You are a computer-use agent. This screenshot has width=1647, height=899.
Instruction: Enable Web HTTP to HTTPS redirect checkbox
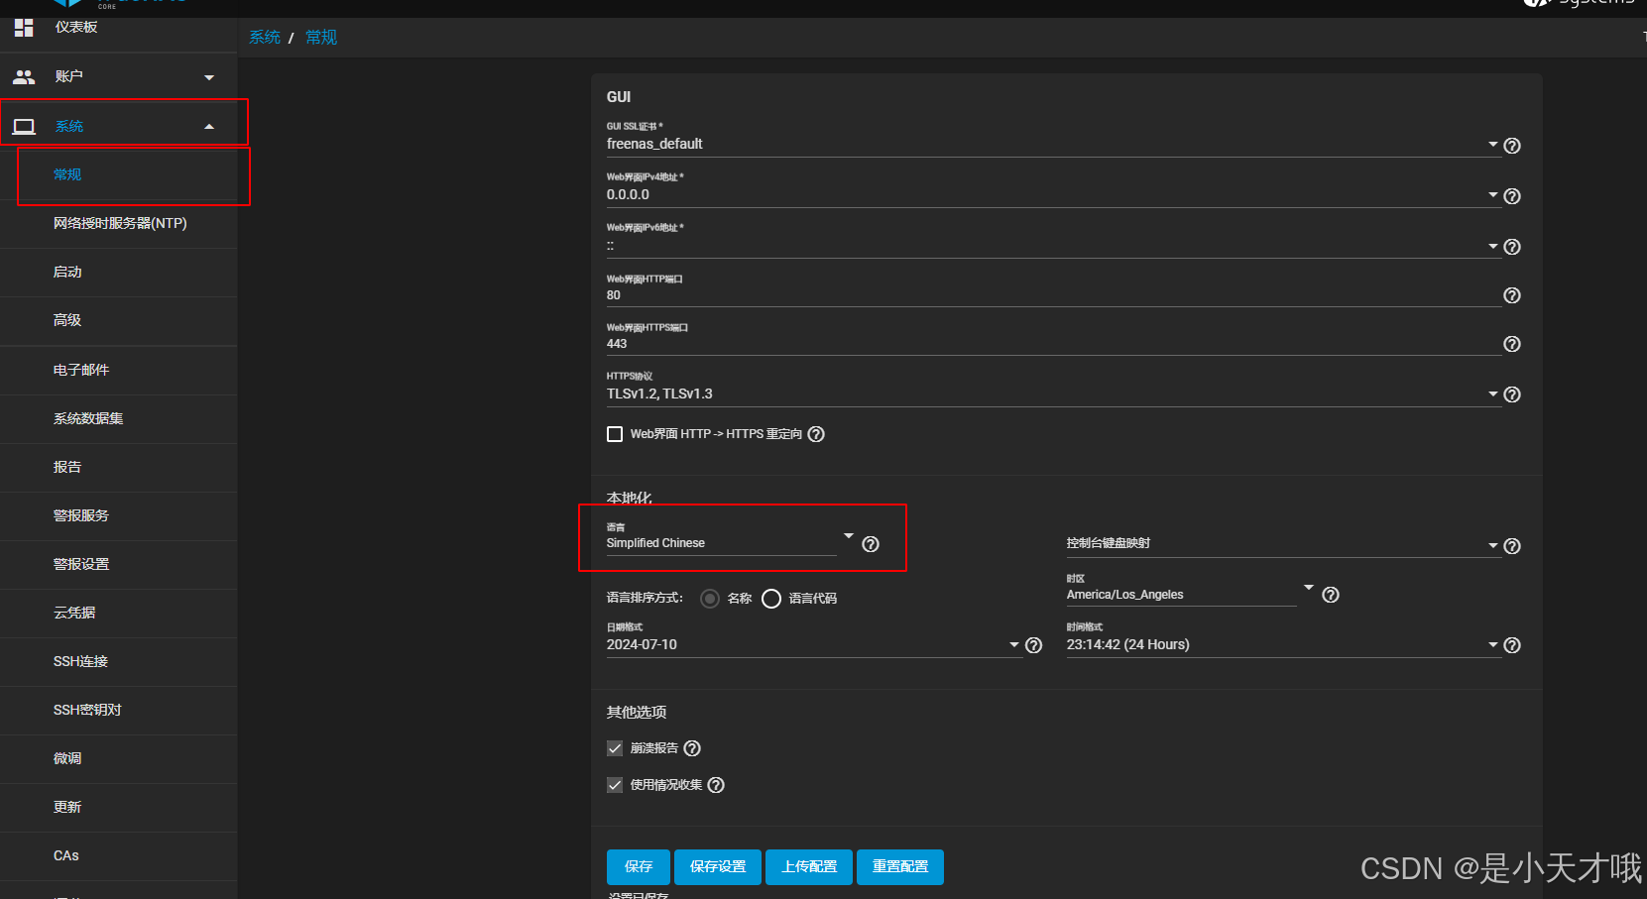tap(615, 434)
